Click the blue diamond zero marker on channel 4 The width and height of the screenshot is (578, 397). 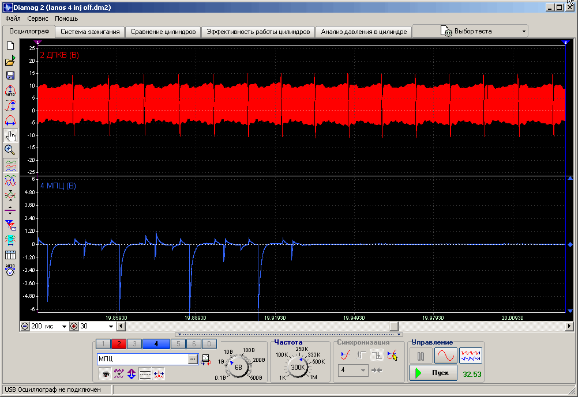click(x=570, y=244)
